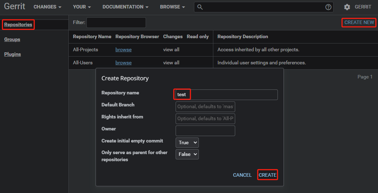Go to the Gerrit home logo

[x=14, y=7]
